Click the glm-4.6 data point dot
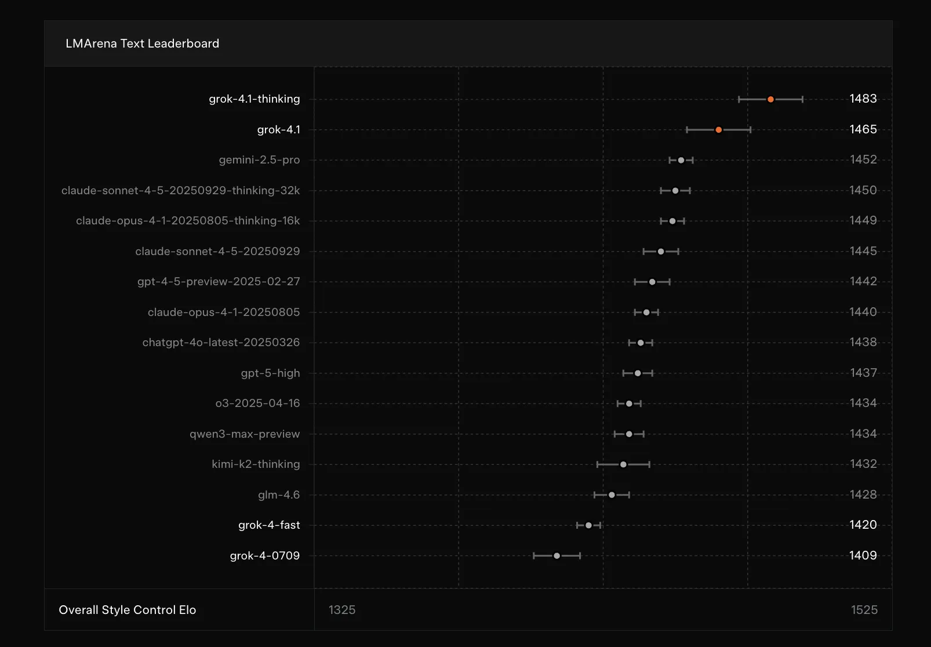Viewport: 931px width, 647px height. point(612,495)
